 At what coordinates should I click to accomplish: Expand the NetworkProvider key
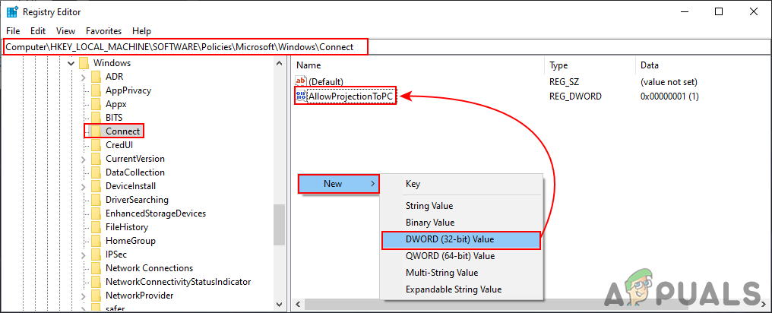(x=84, y=296)
